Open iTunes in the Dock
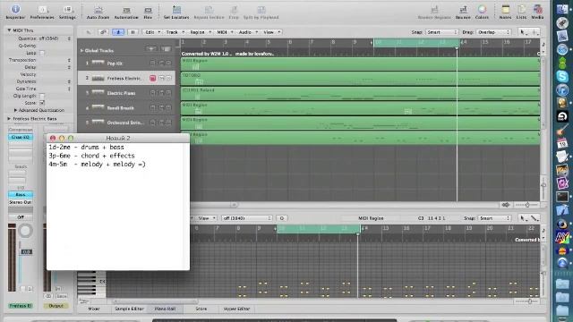 tap(562, 89)
